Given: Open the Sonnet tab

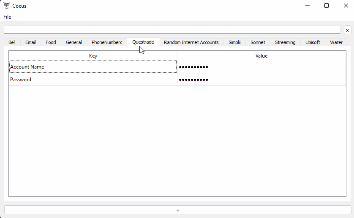Looking at the screenshot, I should 258,42.
